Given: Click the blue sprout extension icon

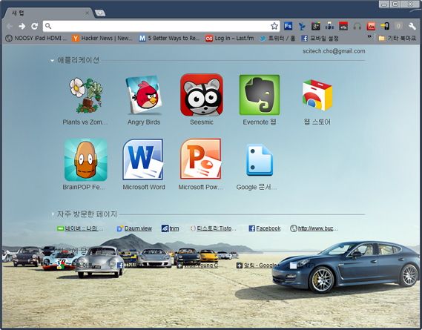Looking at the screenshot, I should pyautogui.click(x=302, y=26).
